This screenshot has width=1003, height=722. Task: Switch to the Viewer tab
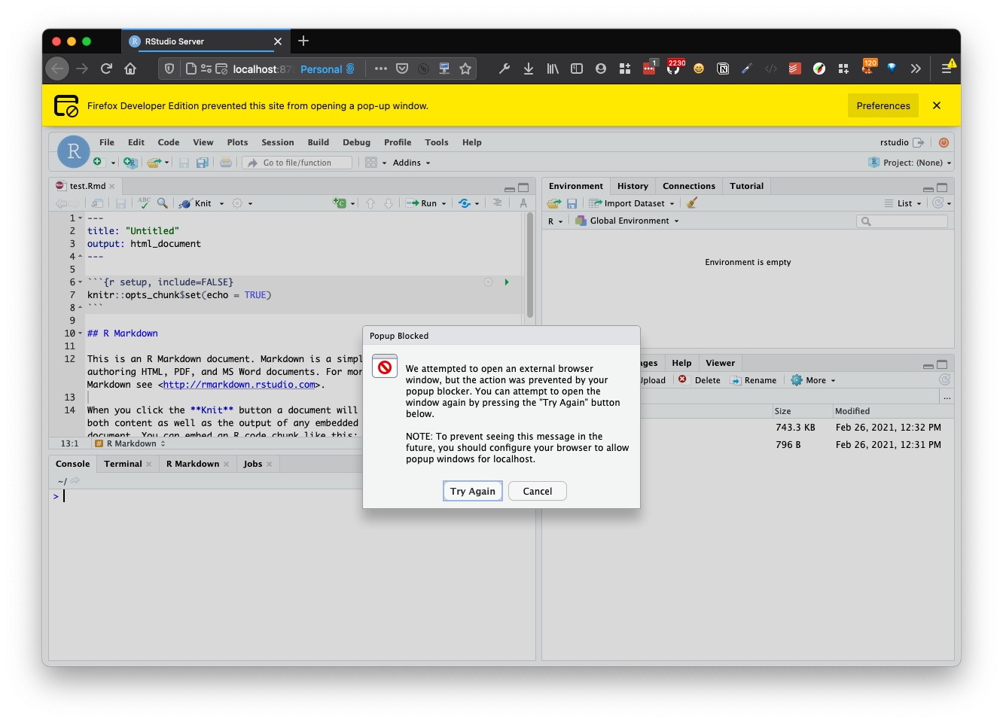(721, 363)
